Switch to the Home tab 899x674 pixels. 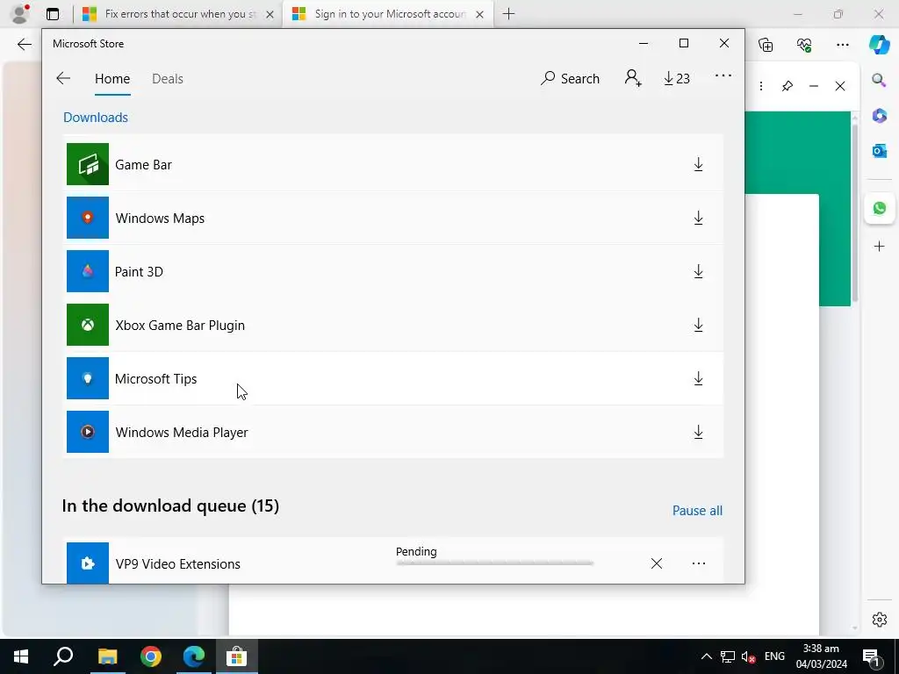click(x=112, y=78)
